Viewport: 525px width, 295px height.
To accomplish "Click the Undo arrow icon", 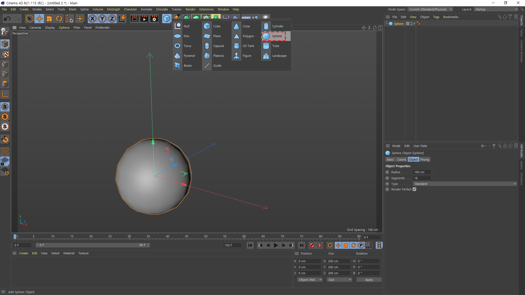I will pos(7,19).
